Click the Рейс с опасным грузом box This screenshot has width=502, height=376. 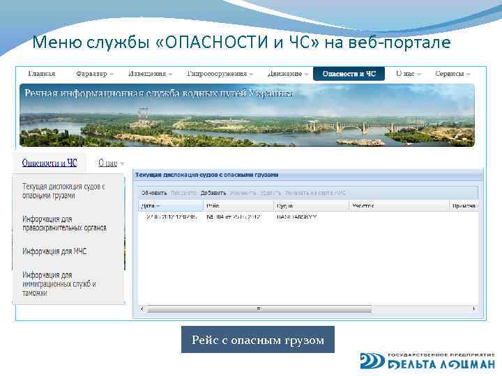click(258, 340)
